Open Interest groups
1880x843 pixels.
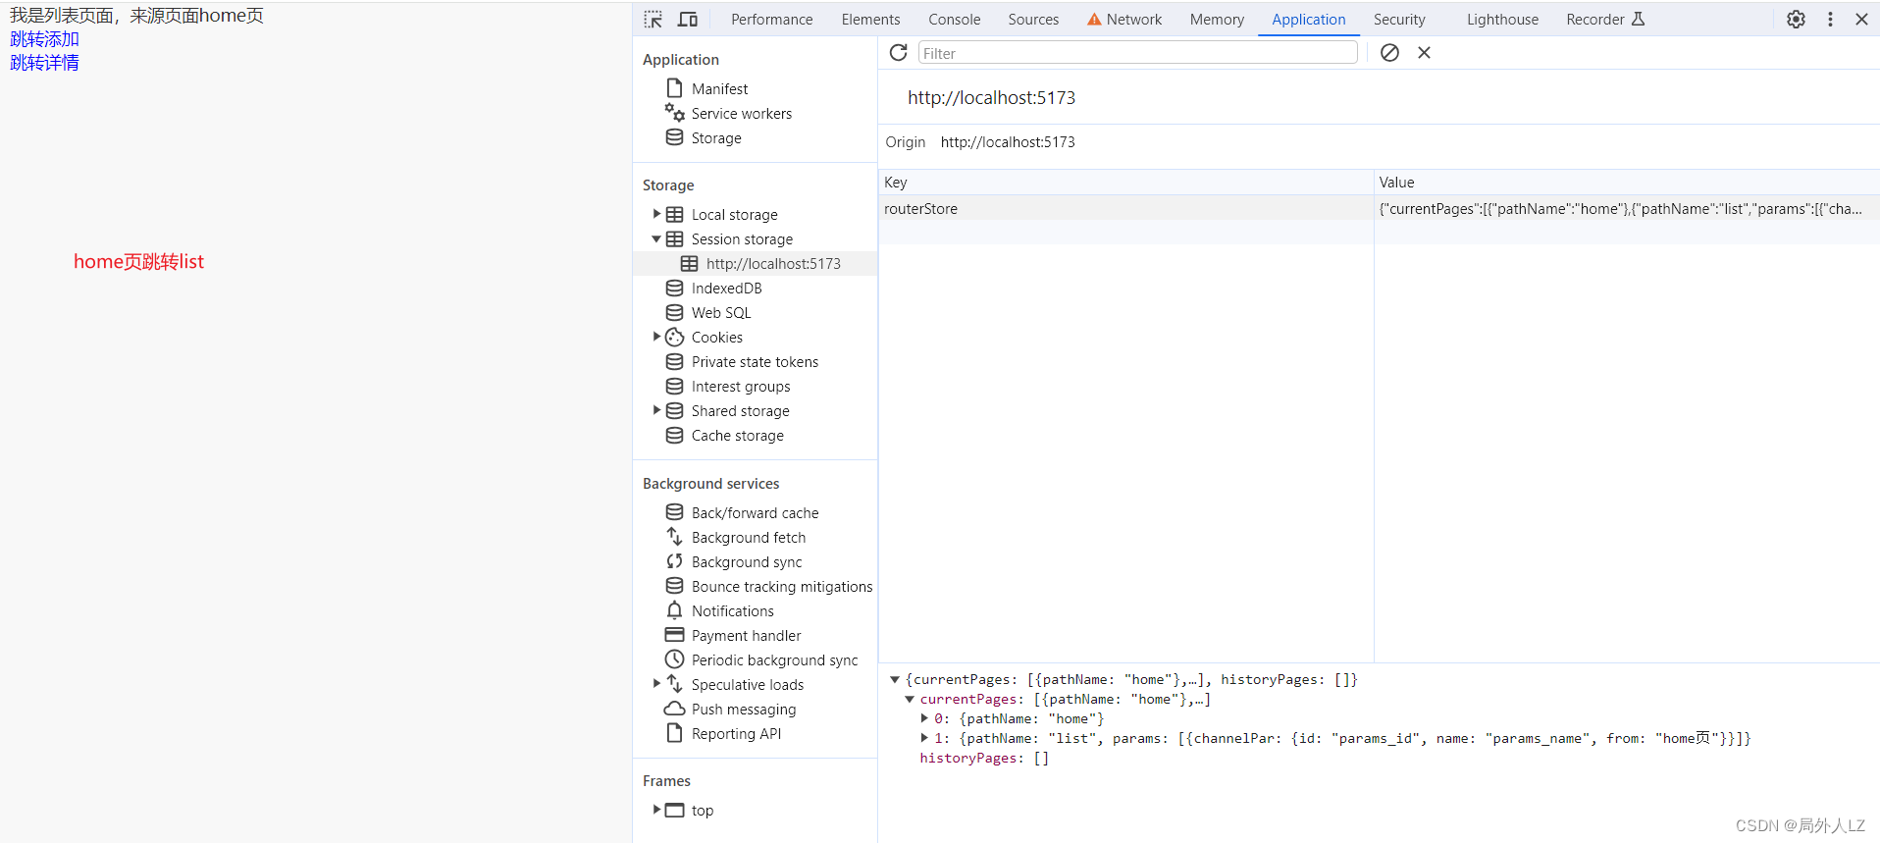(x=741, y=387)
